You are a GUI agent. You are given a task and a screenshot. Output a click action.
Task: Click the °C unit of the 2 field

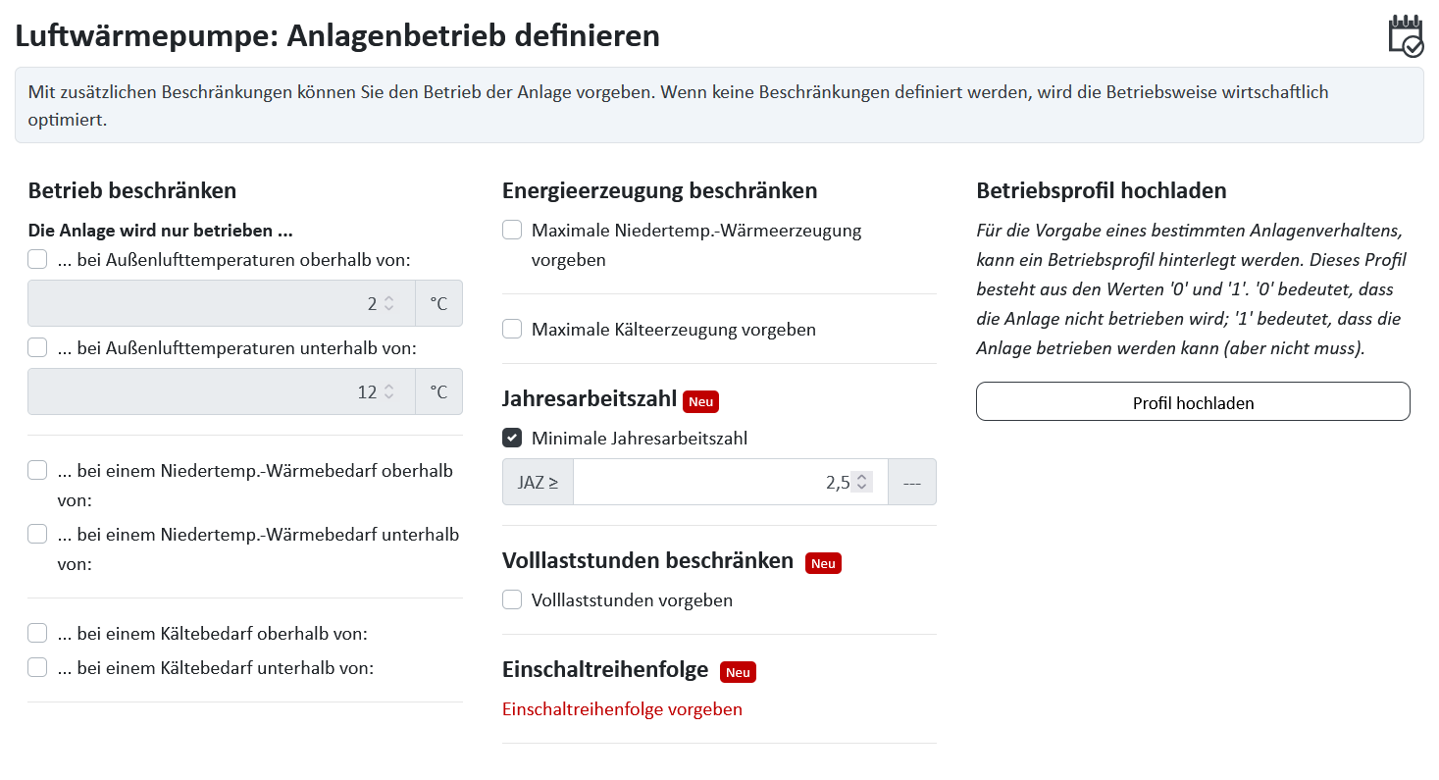(438, 303)
